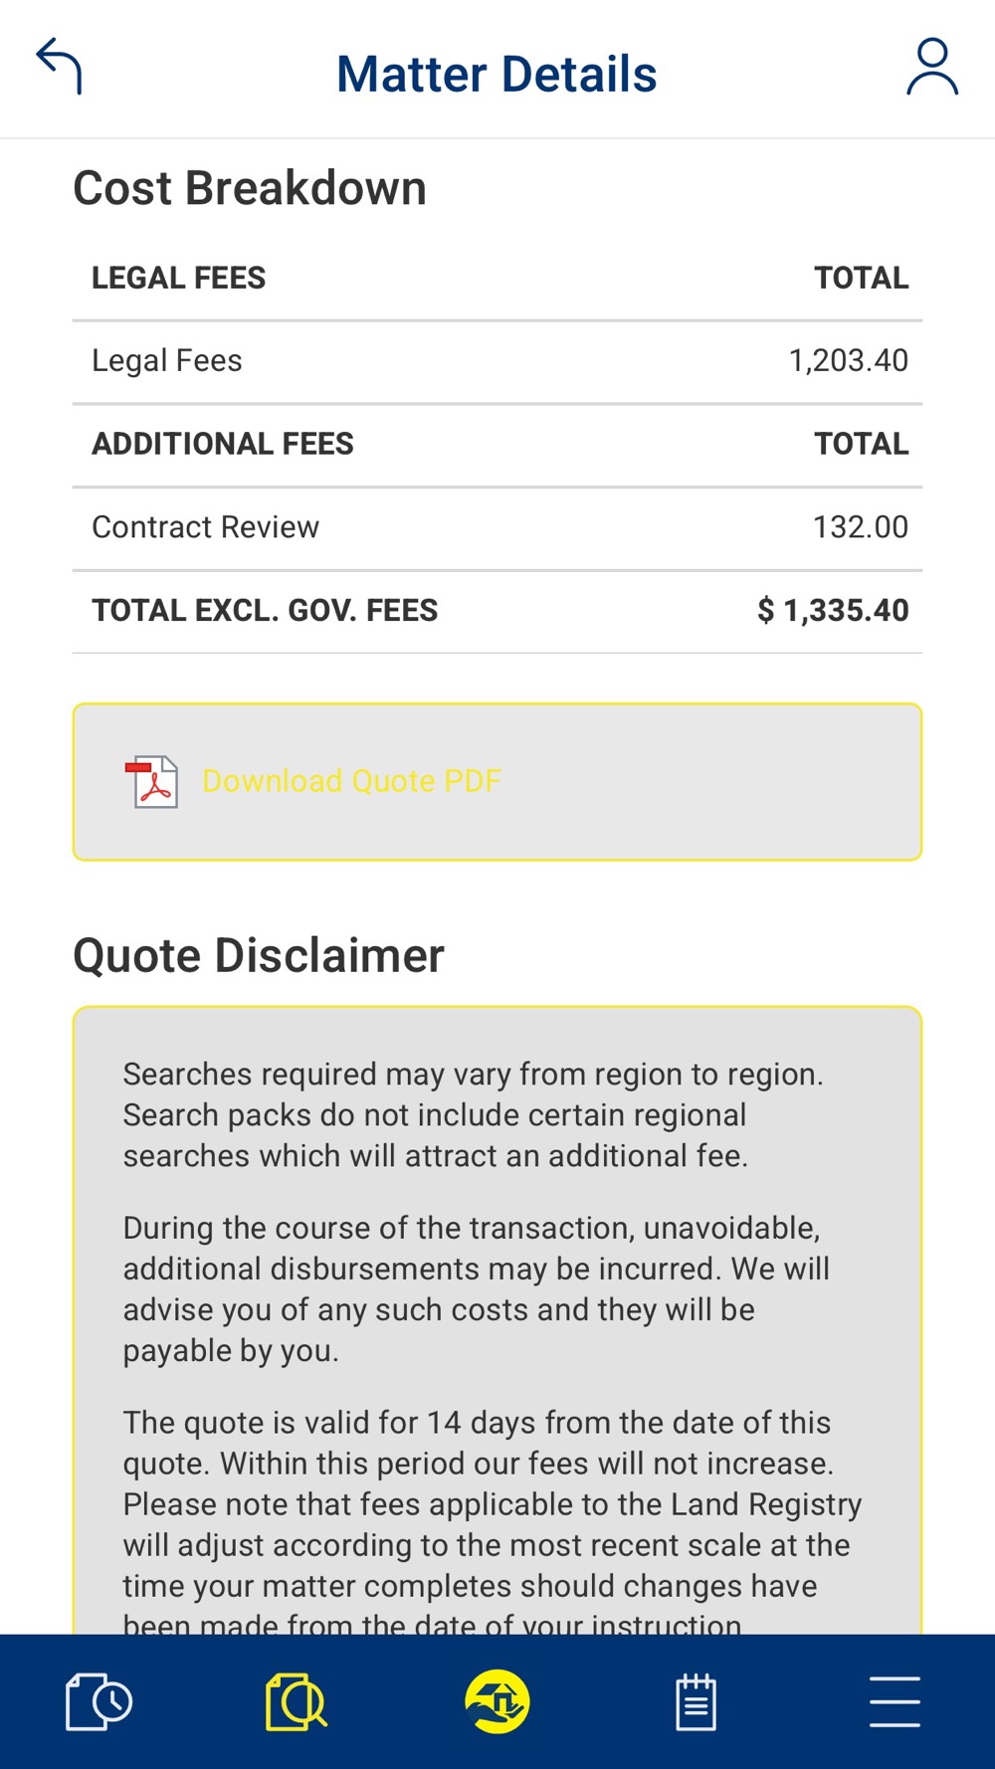
Task: Select the document search magnifier icon
Action: (x=297, y=1702)
